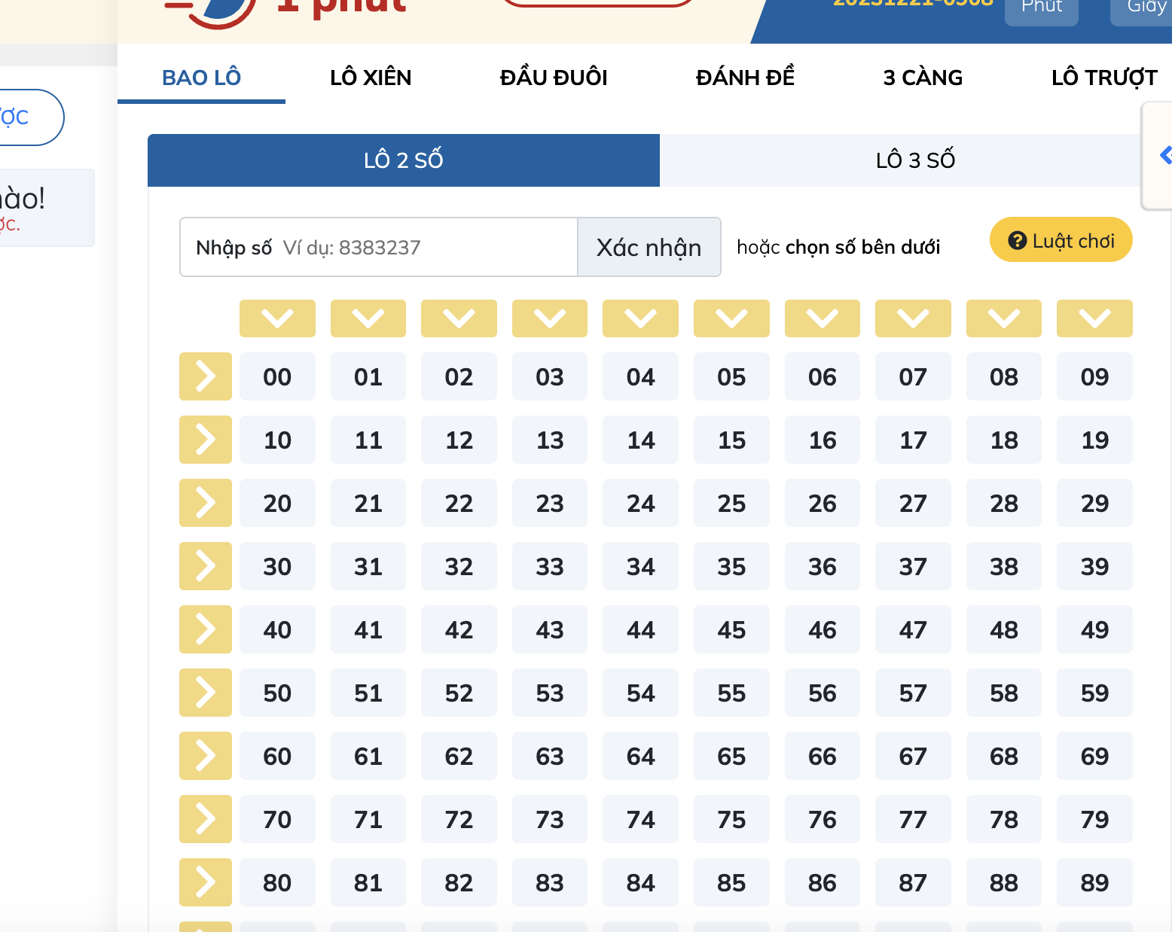
Task: Select row arrow beside number 60
Action: [x=206, y=756]
